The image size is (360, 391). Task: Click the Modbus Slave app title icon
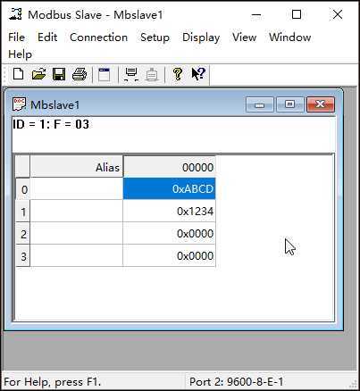[15, 14]
